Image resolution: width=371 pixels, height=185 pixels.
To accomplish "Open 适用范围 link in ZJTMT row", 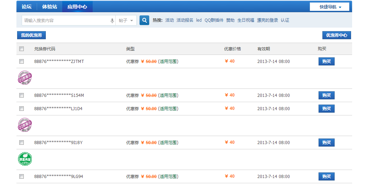I will [x=168, y=62].
